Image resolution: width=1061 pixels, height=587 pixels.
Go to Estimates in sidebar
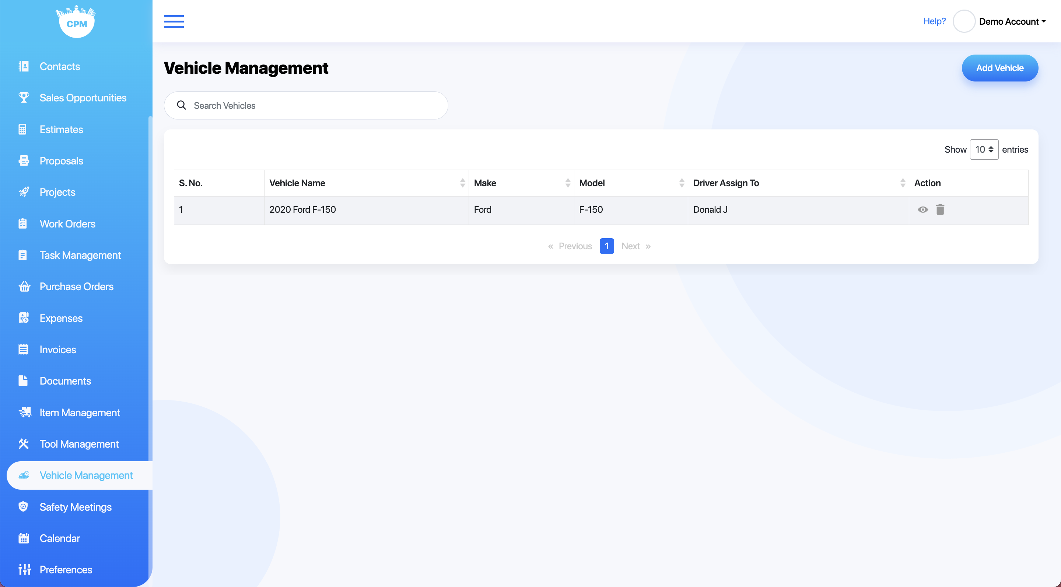pos(62,129)
